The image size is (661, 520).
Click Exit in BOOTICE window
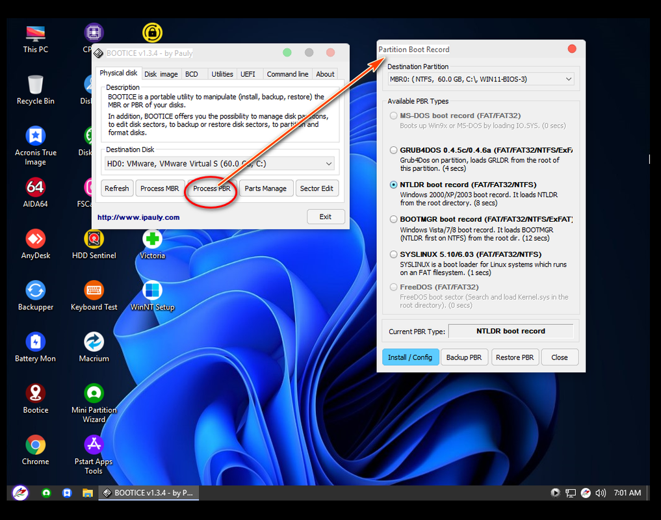pyautogui.click(x=326, y=216)
